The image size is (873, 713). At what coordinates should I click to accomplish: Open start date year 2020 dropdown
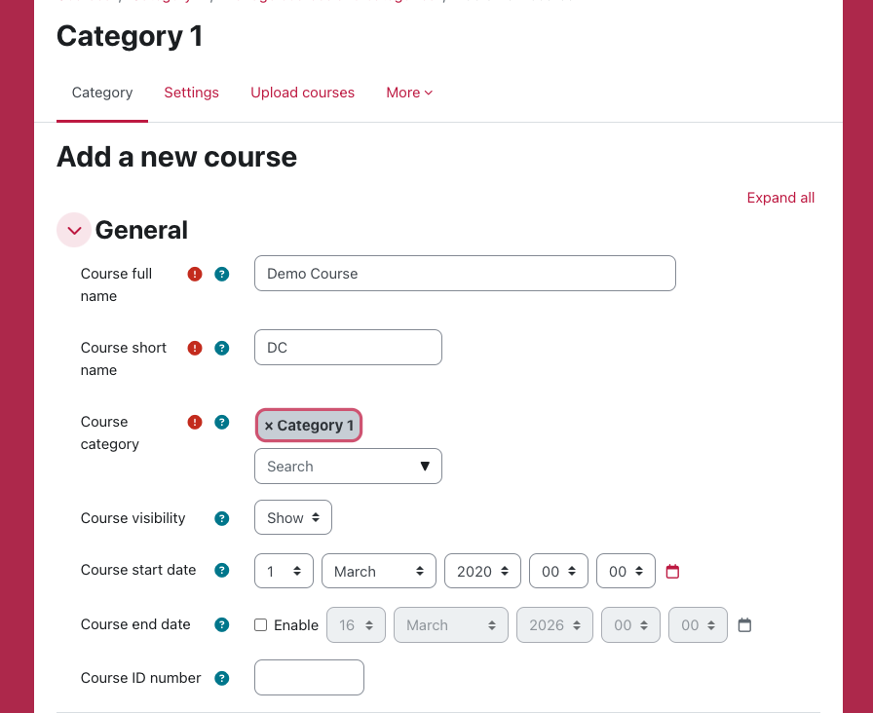[482, 571]
